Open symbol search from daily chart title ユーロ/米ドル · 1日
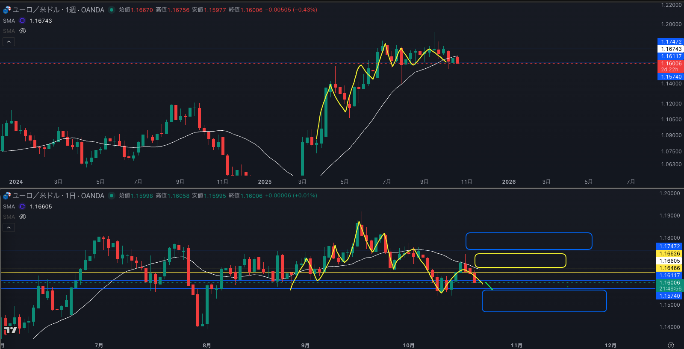 [58, 196]
